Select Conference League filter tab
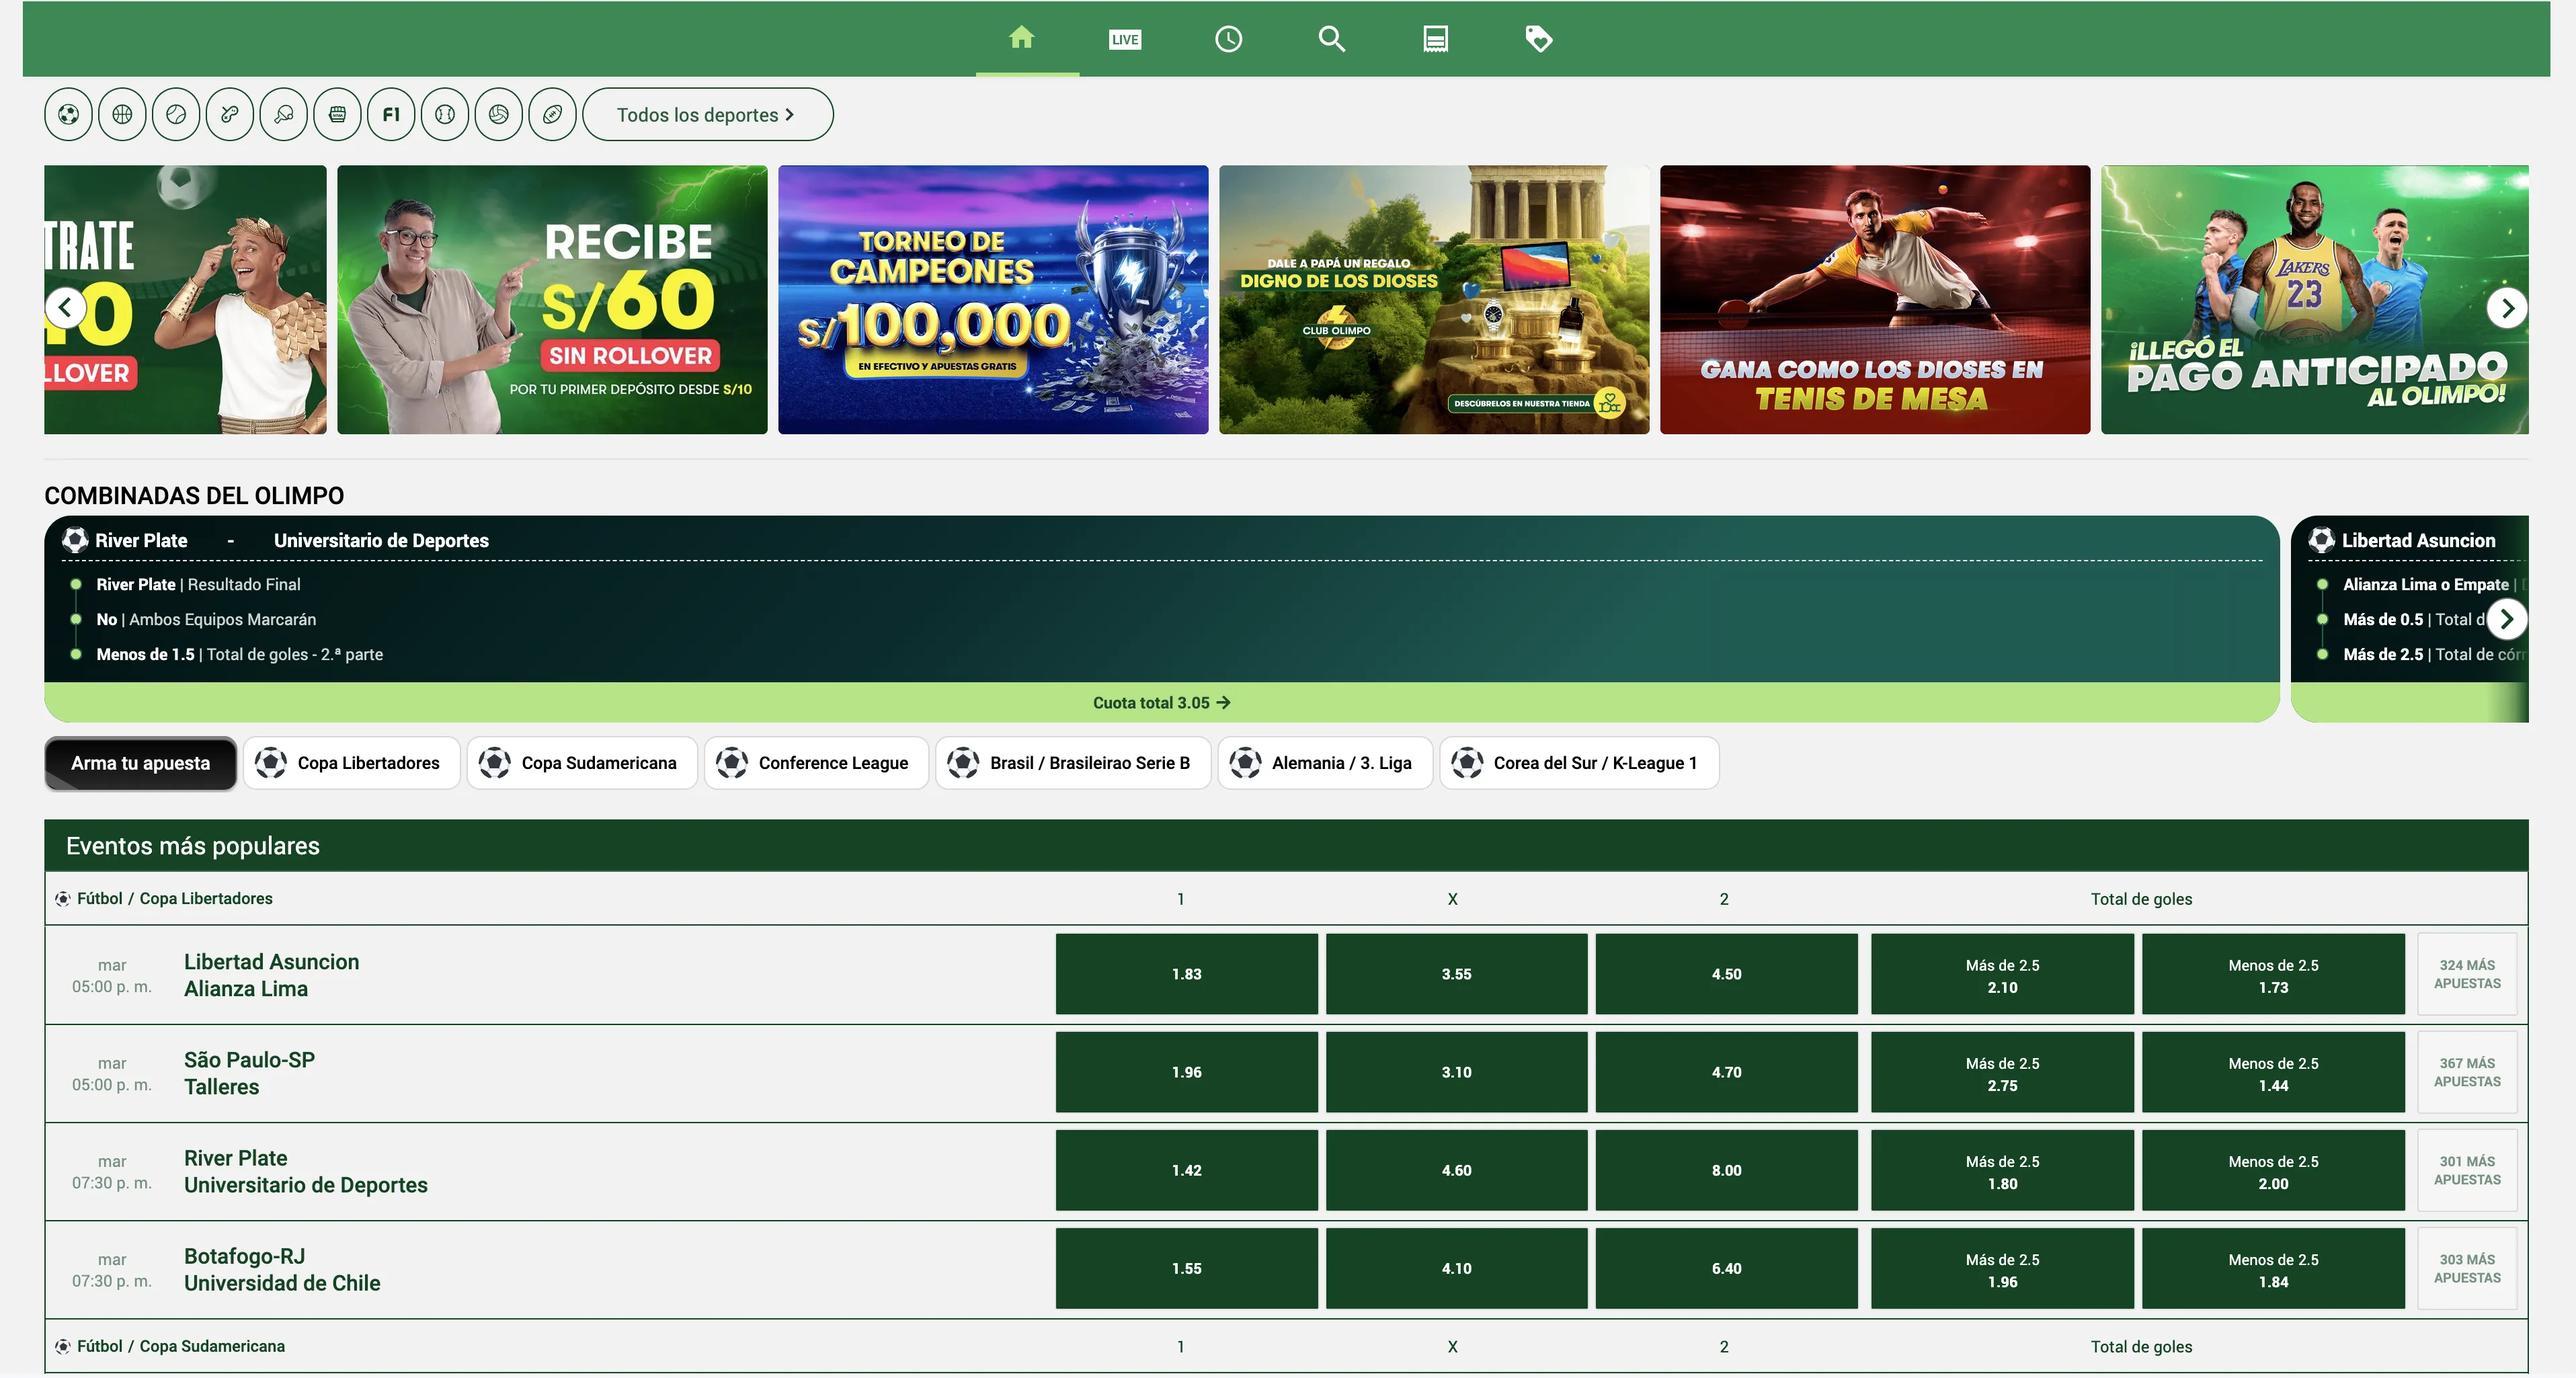Image resolution: width=2576 pixels, height=1378 pixels. pyautogui.click(x=816, y=763)
